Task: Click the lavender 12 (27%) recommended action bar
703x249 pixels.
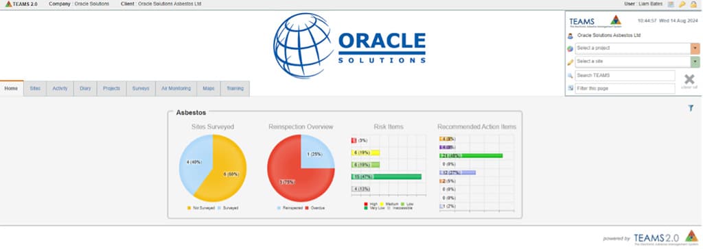Action: click(458, 172)
